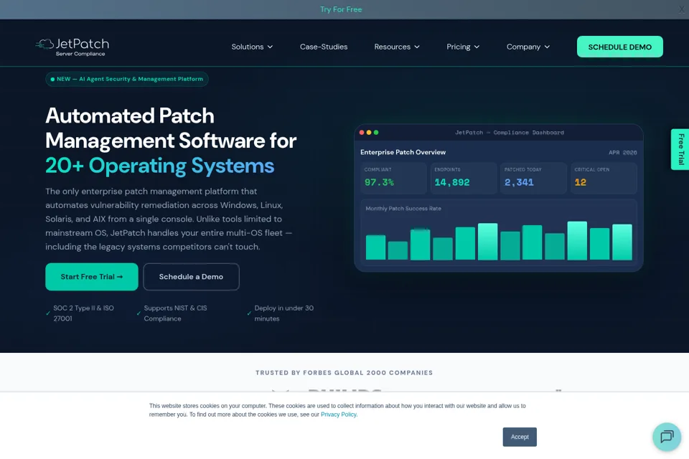The height and width of the screenshot is (459, 689).
Task: Click Start Free Trial button
Action: pos(92,277)
